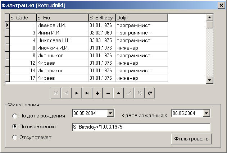Click the filter expression input field
Screen dimensions: 227x153
[141, 127]
